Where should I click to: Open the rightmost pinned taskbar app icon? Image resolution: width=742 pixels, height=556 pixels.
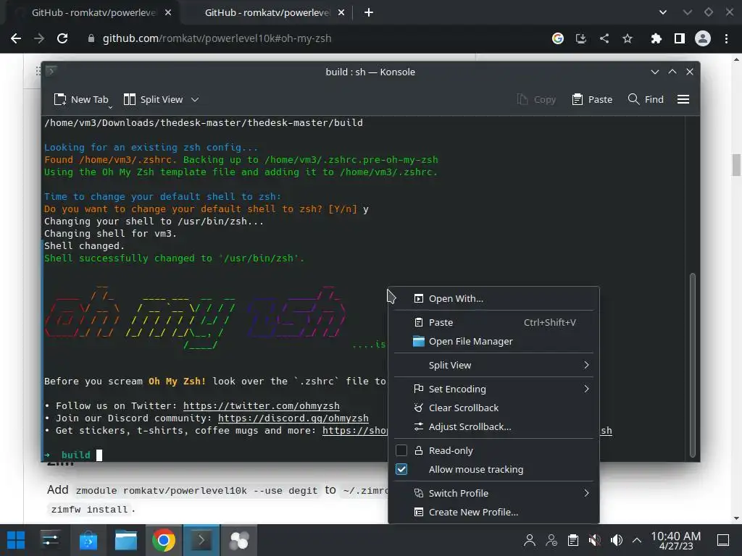239,540
